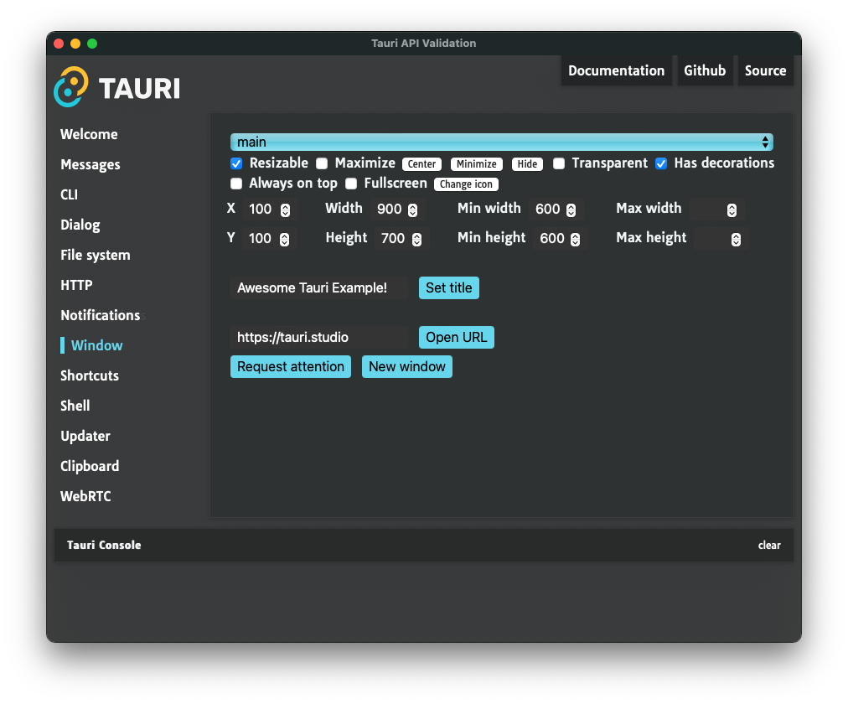Enable Always on top checkbox
The width and height of the screenshot is (848, 704).
tap(236, 184)
